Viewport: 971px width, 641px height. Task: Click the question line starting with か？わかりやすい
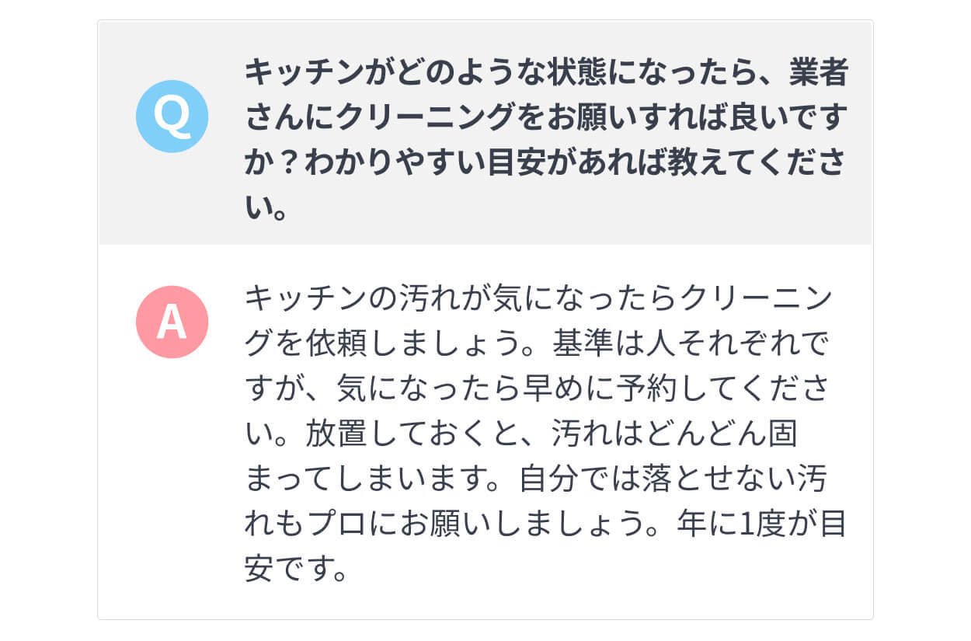pyautogui.click(x=546, y=164)
